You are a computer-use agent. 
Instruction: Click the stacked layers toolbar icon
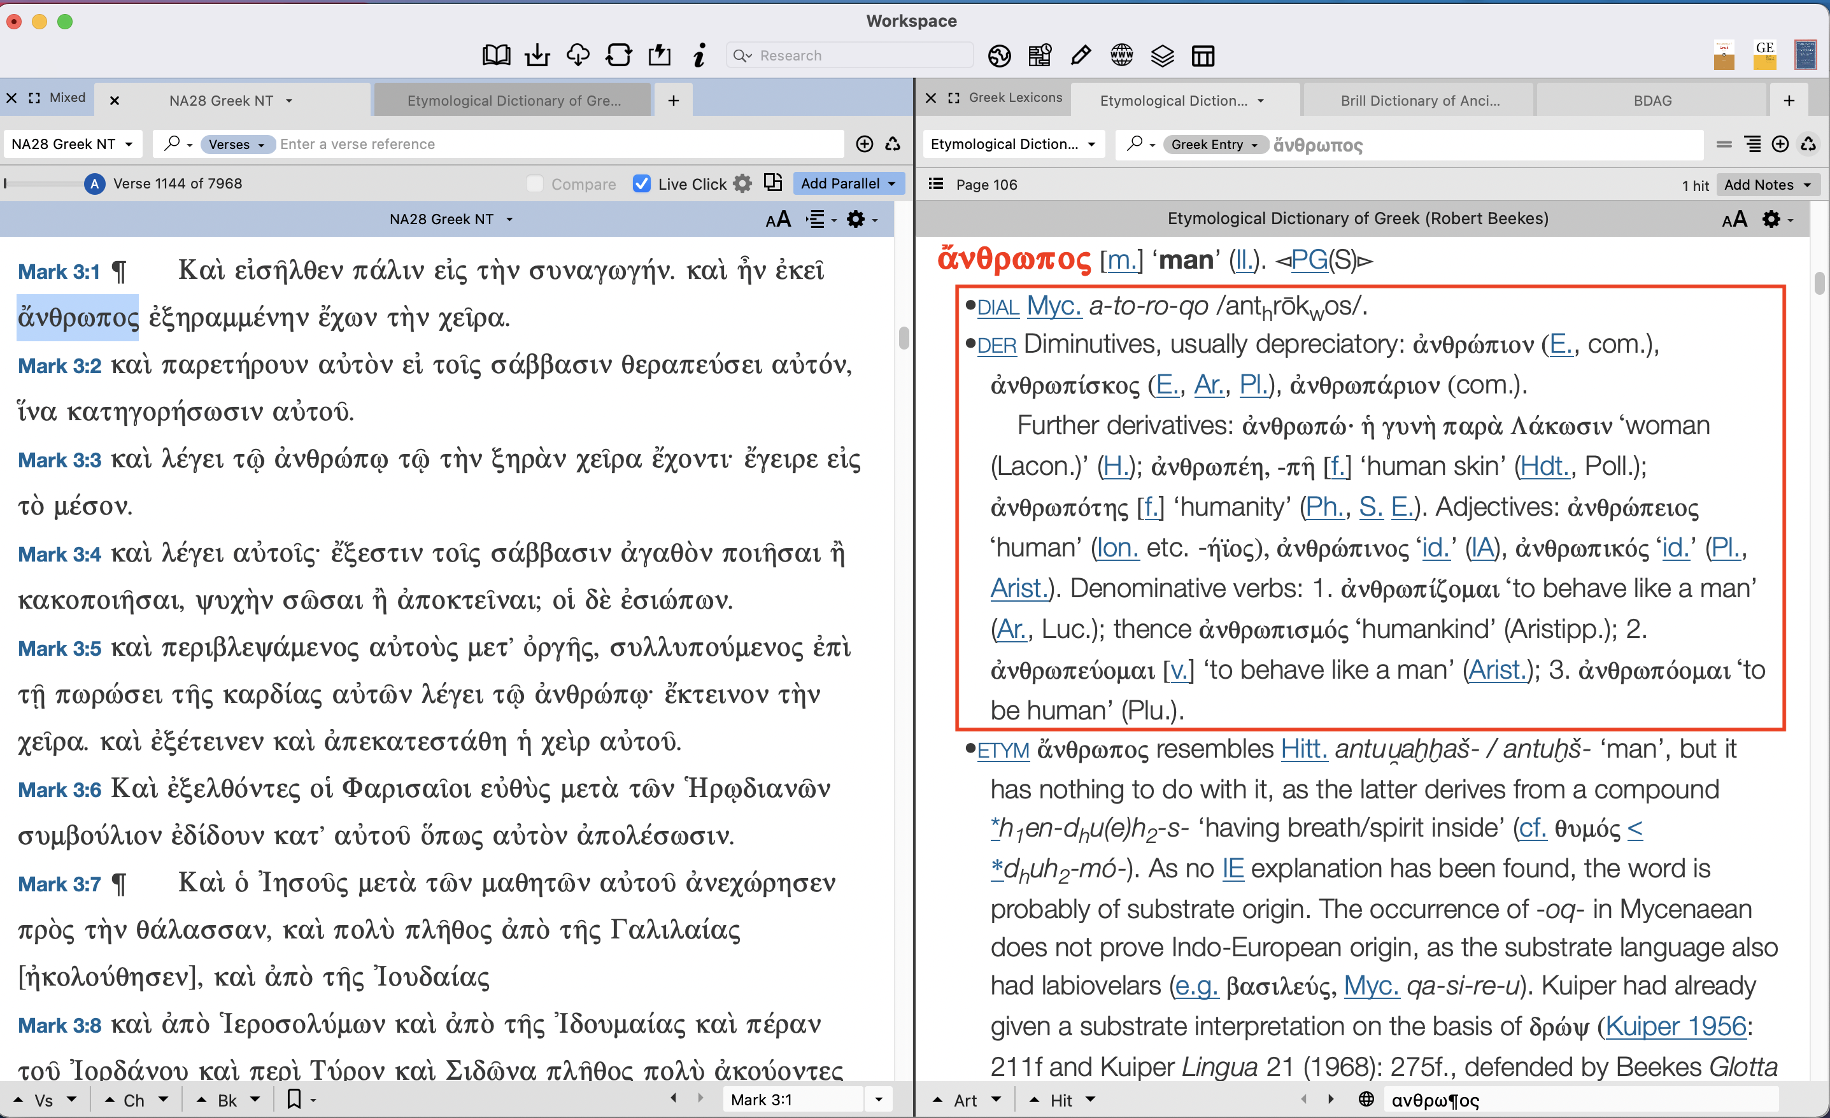click(x=1162, y=56)
